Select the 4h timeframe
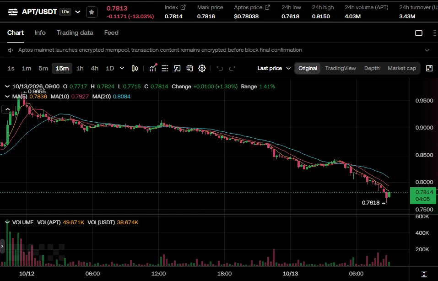Viewport: 438px width, 281px height. [x=95, y=68]
